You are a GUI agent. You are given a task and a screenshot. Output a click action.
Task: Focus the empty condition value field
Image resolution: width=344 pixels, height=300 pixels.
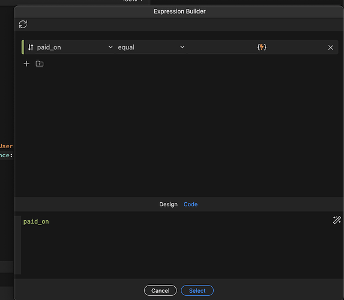pos(222,47)
